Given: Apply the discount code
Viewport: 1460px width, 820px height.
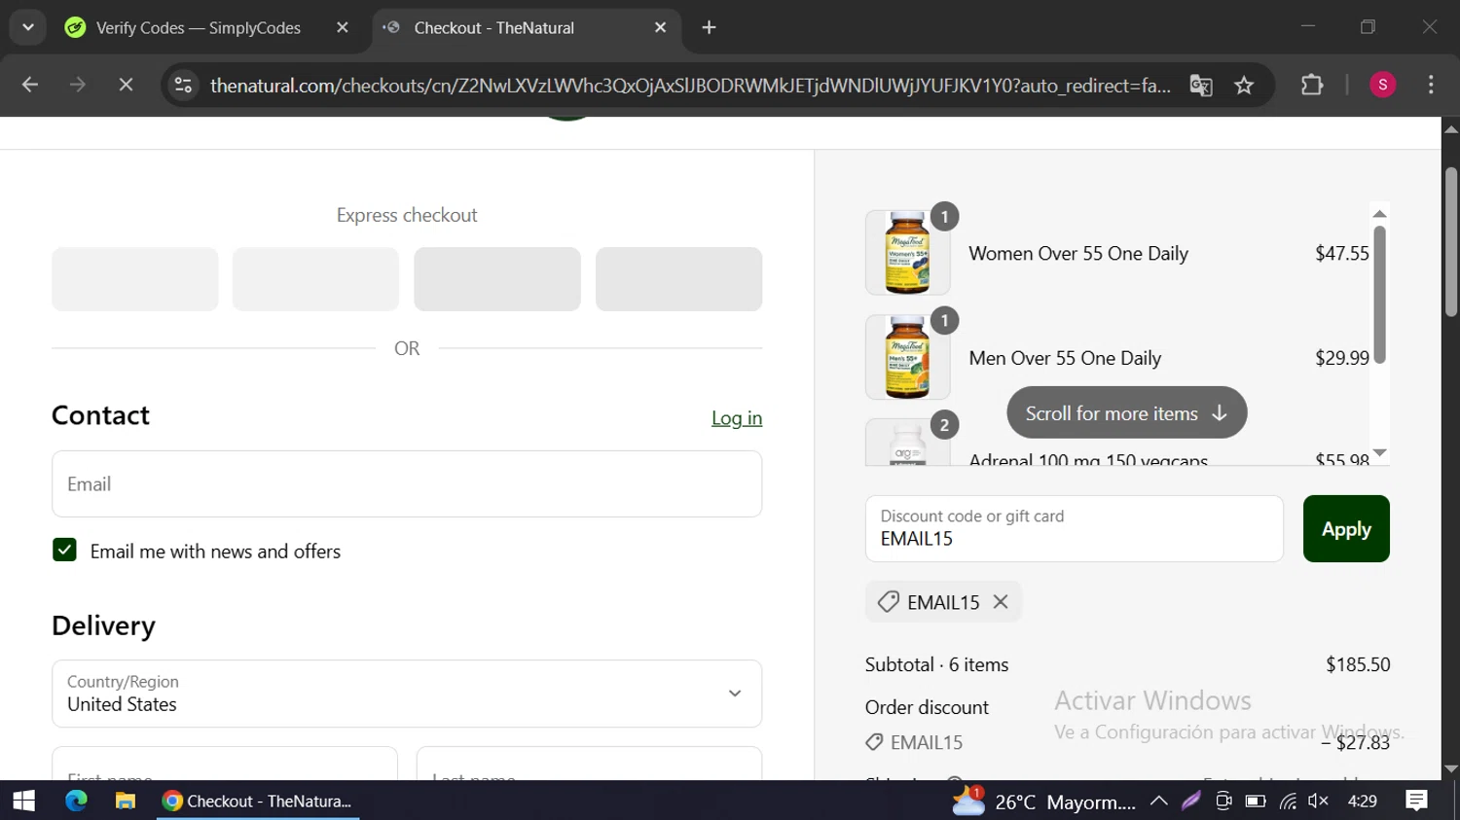Looking at the screenshot, I should [1346, 529].
